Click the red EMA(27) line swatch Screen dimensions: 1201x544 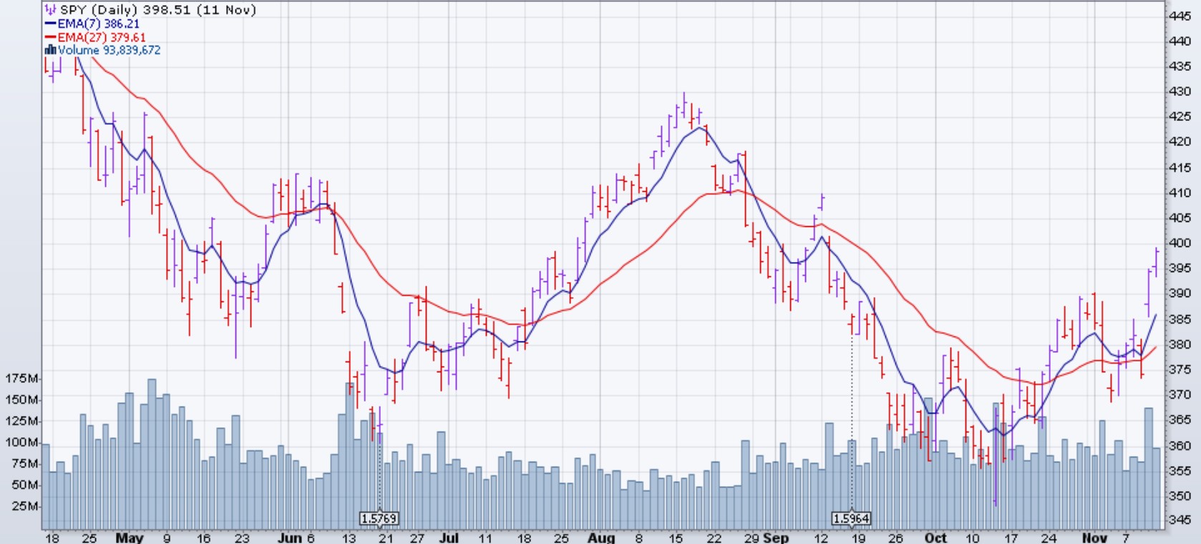[x=50, y=37]
